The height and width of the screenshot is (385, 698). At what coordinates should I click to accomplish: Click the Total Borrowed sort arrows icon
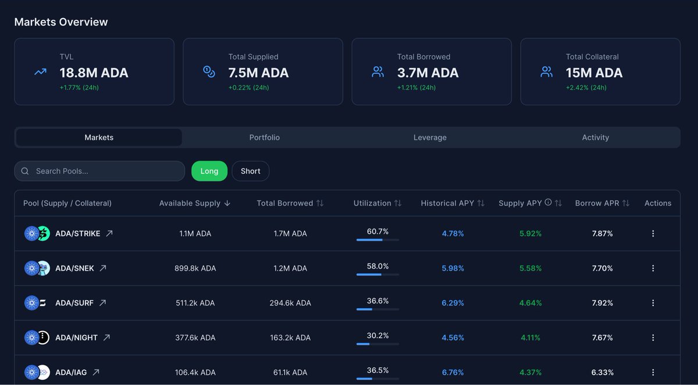coord(319,203)
